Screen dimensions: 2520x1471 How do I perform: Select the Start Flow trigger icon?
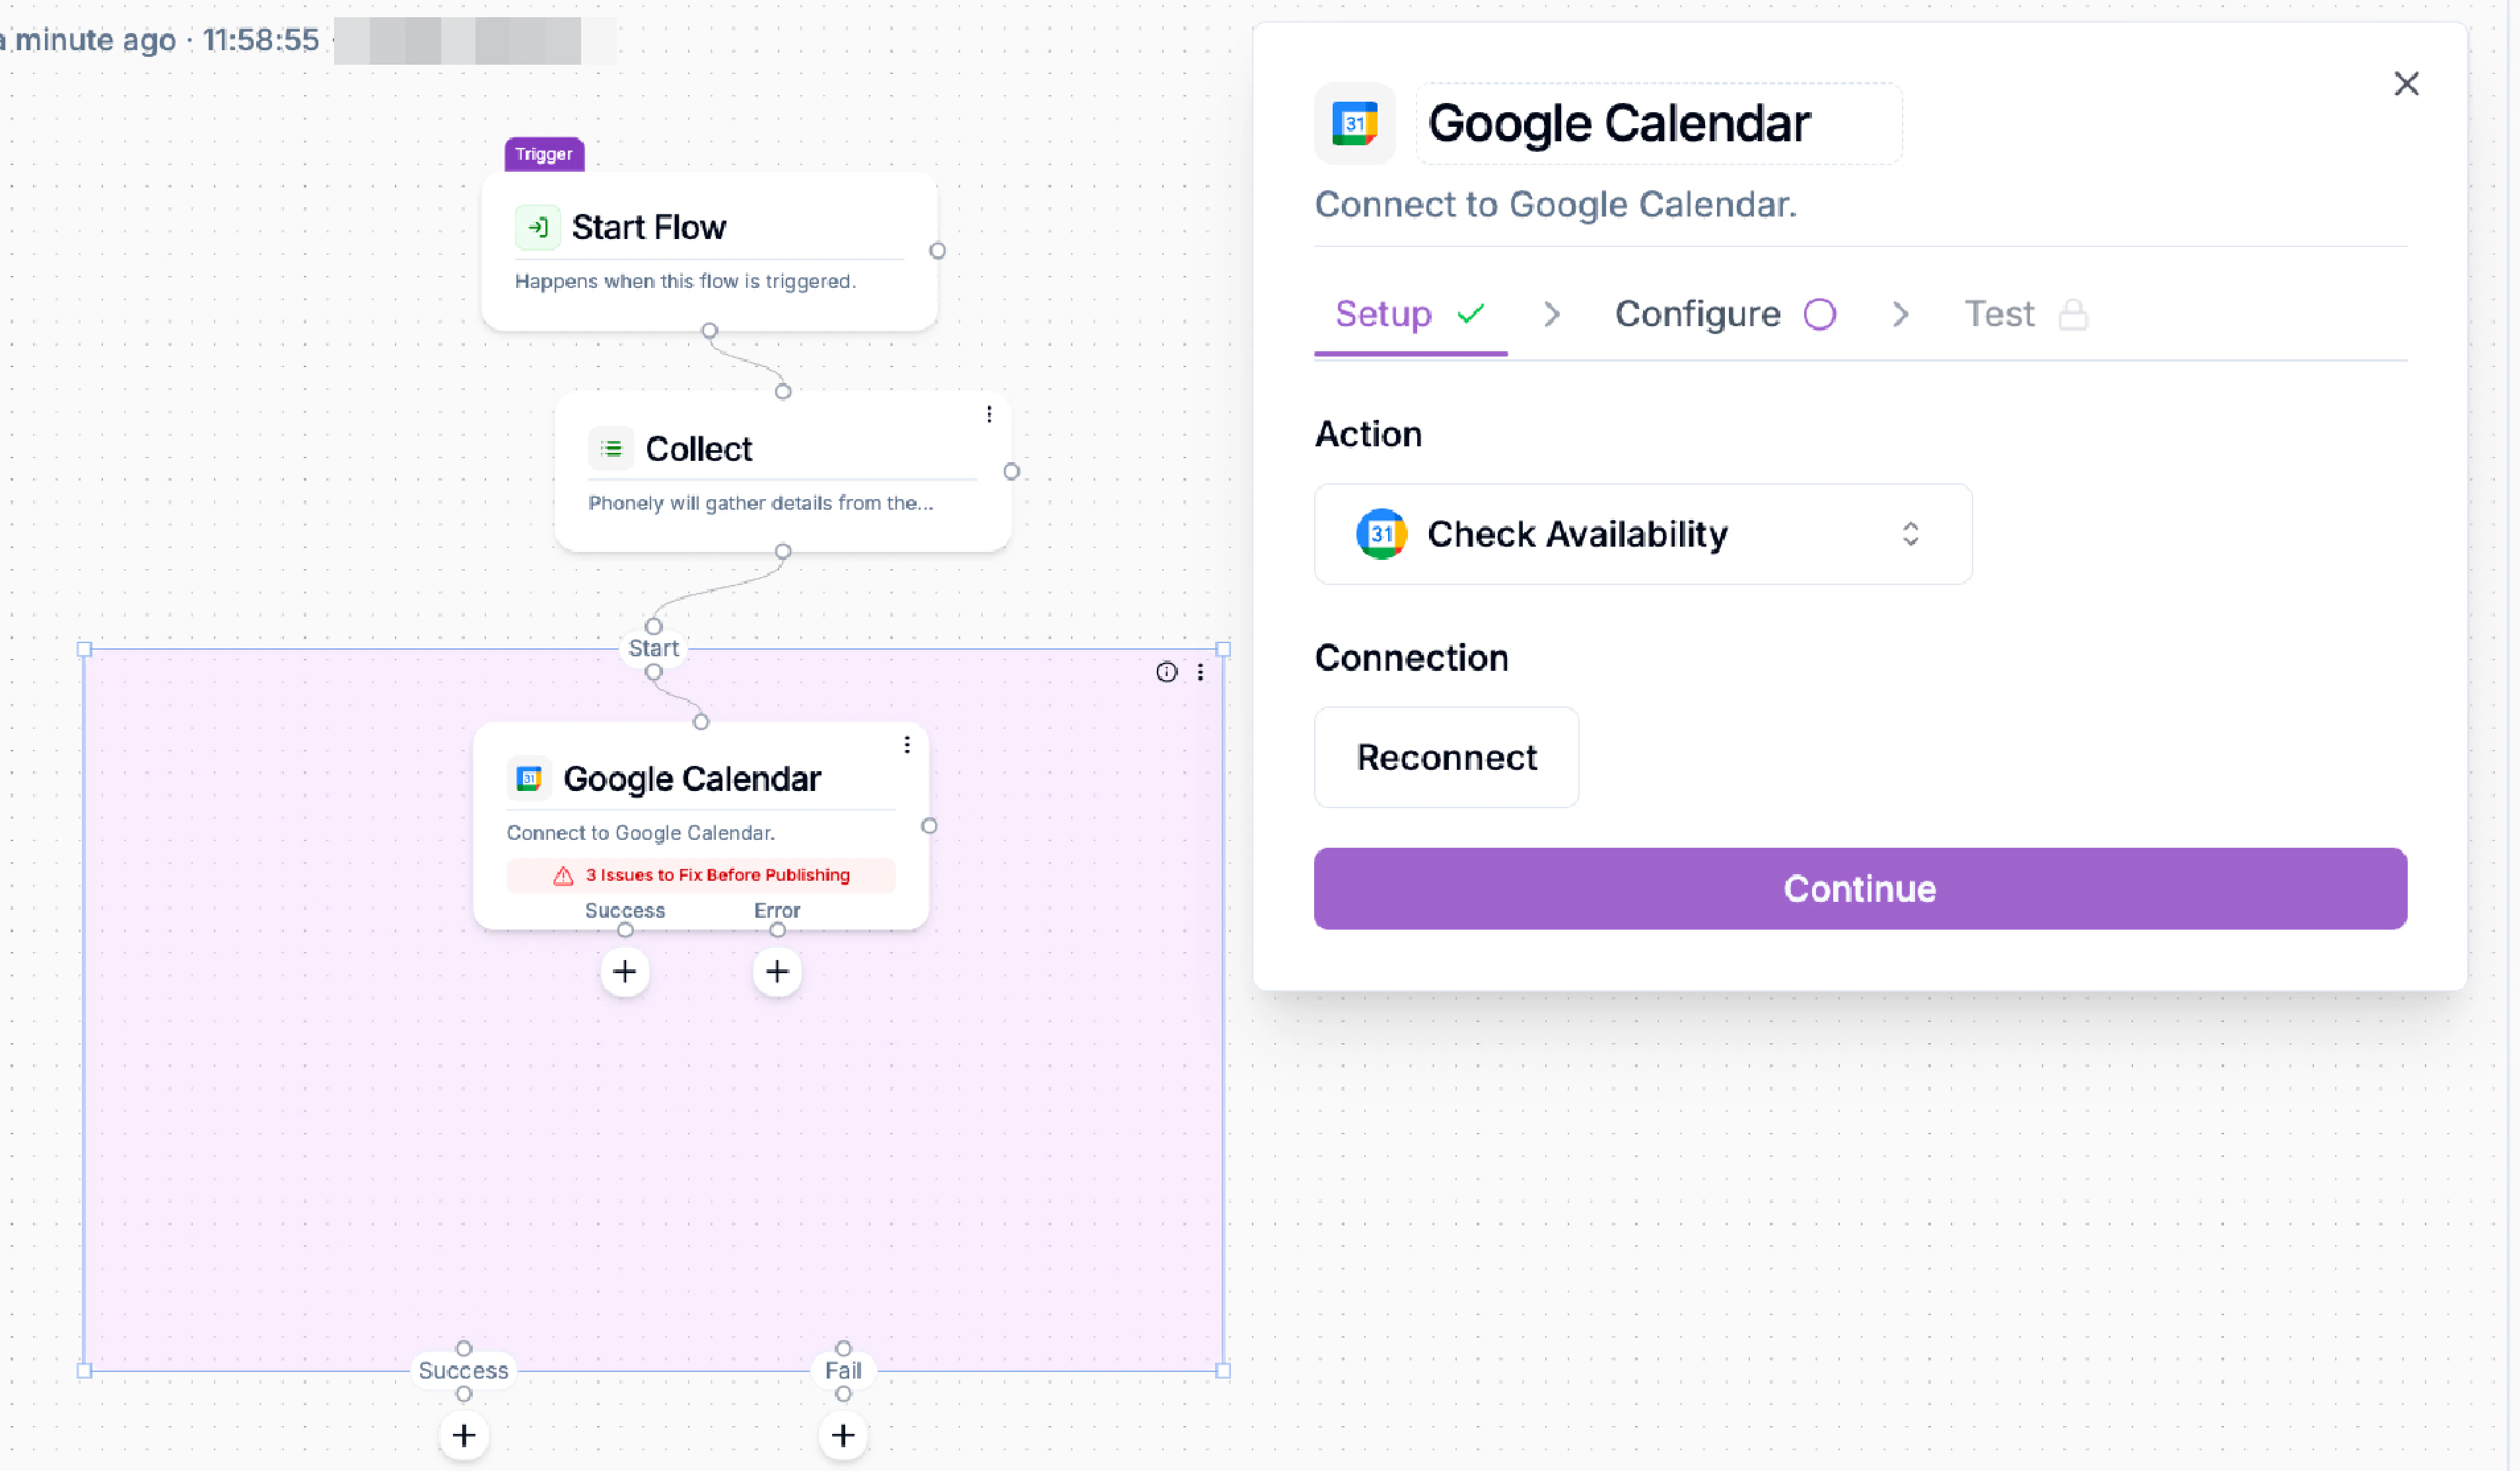pos(539,227)
